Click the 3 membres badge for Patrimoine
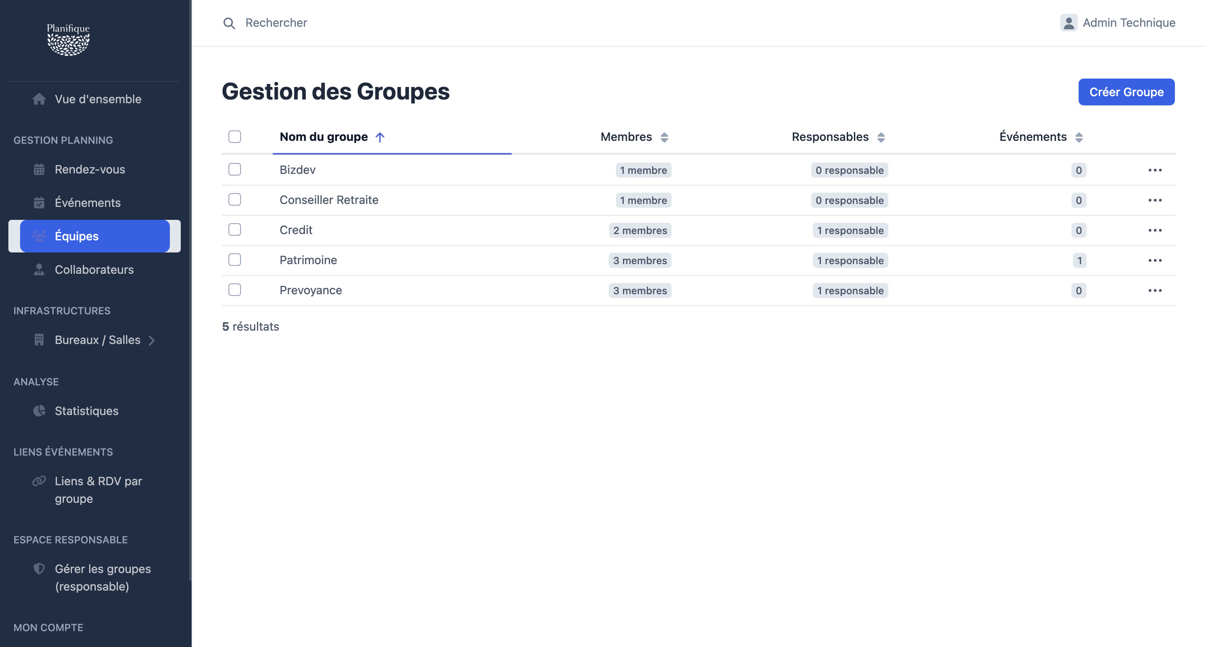Image resolution: width=1205 pixels, height=647 pixels. 640,261
